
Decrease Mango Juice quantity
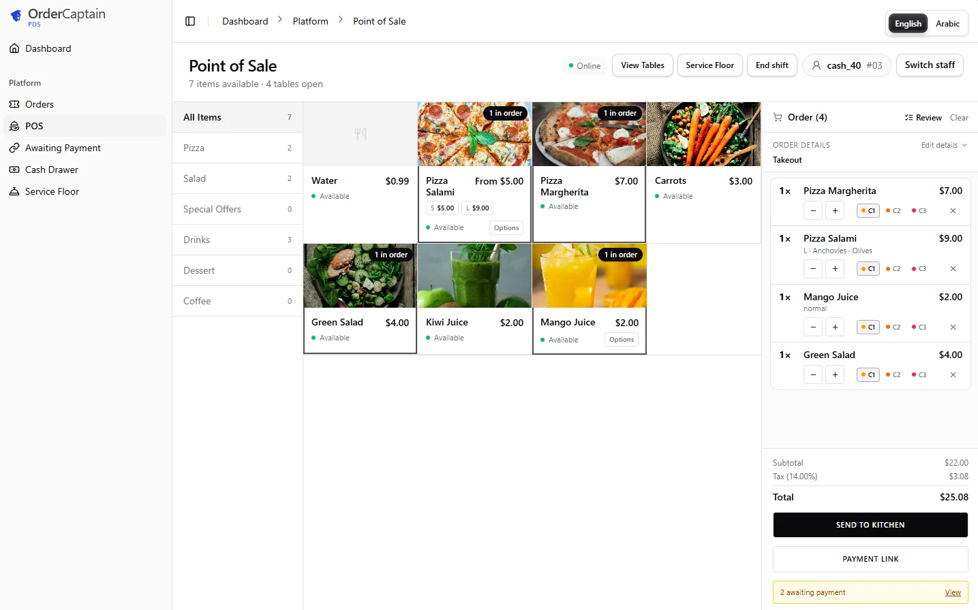(813, 327)
